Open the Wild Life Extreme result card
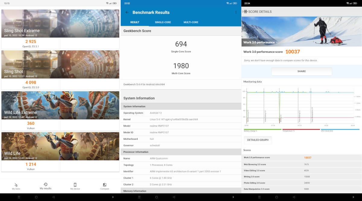This screenshot has width=362, height=201. pos(60,105)
